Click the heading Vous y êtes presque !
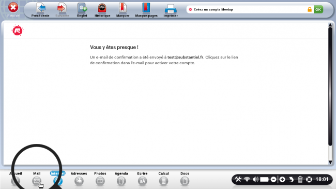The height and width of the screenshot is (189, 336). 114,47
